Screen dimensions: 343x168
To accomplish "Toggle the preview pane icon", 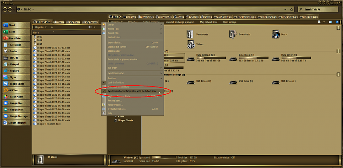I will 330,22.
